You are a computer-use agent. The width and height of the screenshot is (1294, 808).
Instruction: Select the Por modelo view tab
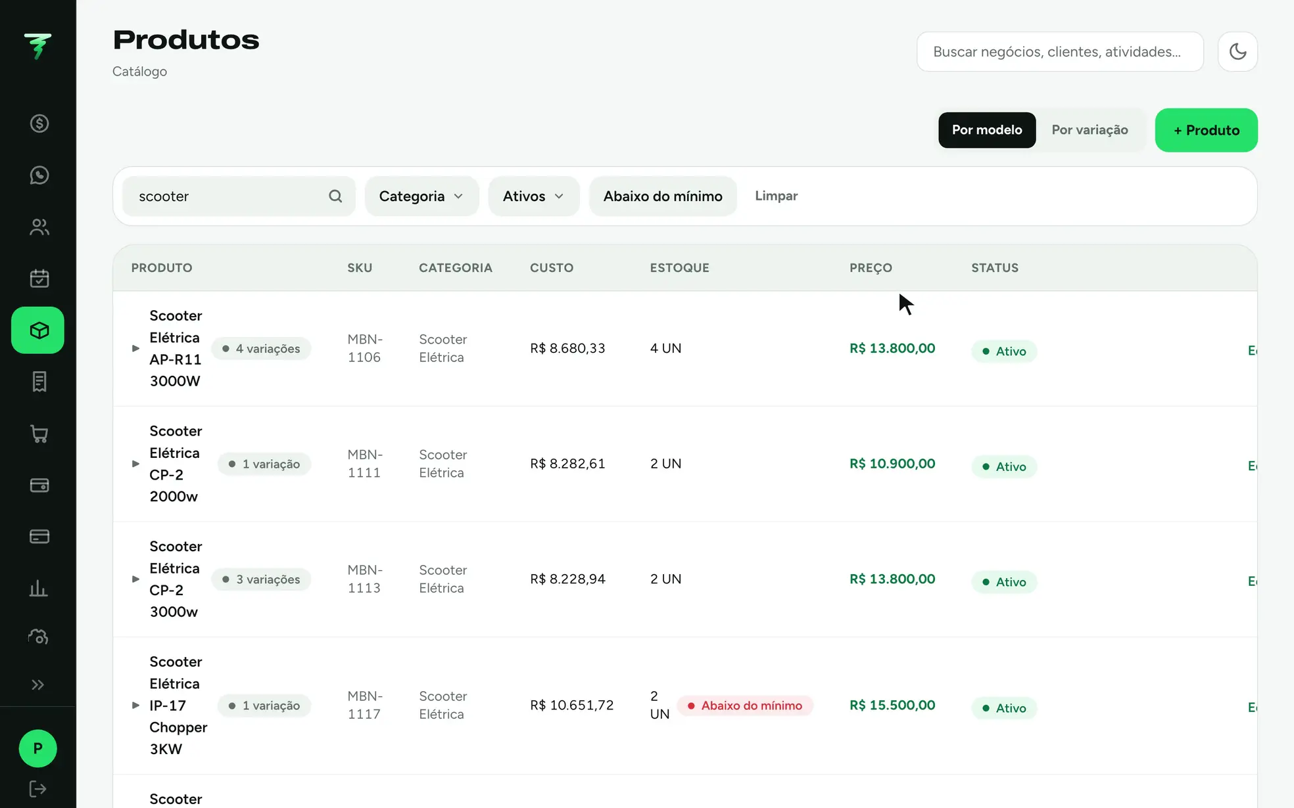(x=987, y=130)
